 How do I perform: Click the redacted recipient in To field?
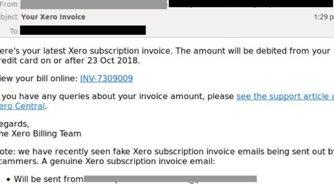click(x=83, y=30)
